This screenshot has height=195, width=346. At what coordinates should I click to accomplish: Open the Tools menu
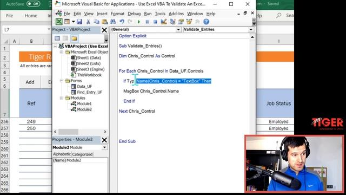160,14
